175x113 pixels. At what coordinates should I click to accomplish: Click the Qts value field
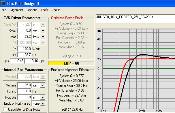(x=31, y=61)
